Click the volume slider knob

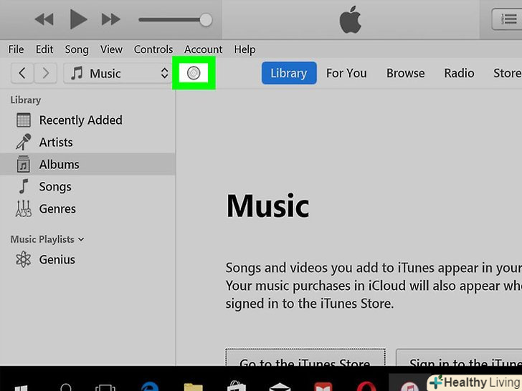(206, 19)
